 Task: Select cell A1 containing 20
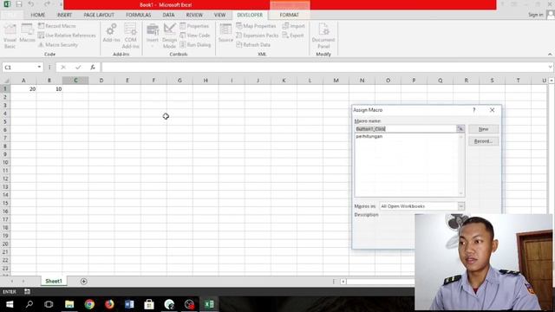(x=23, y=88)
